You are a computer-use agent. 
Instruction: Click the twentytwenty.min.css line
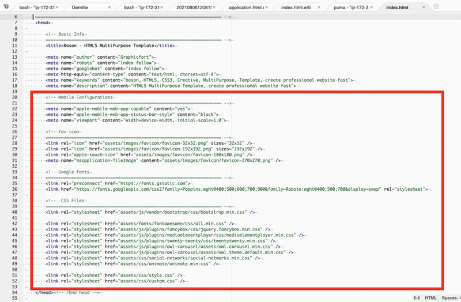point(160,241)
